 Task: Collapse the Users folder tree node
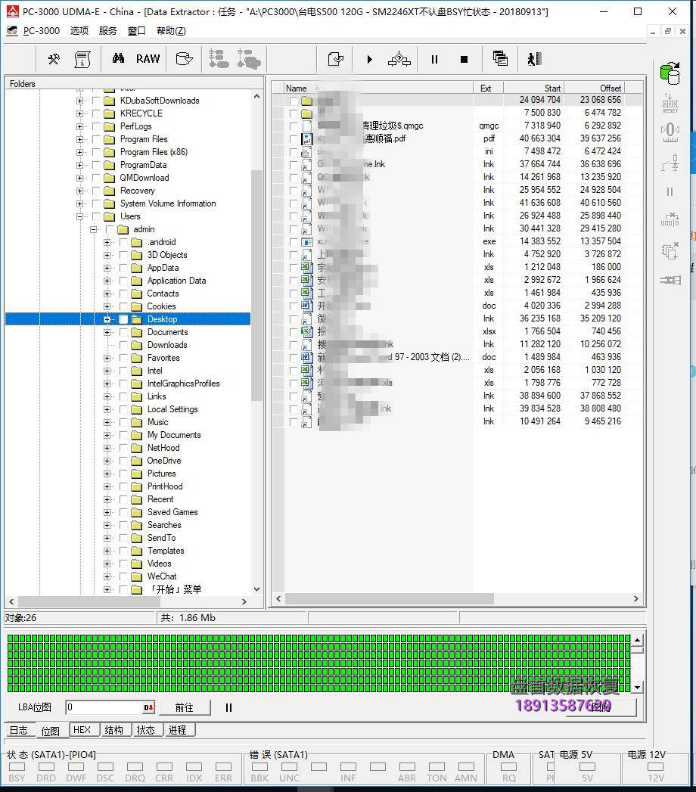tap(79, 216)
